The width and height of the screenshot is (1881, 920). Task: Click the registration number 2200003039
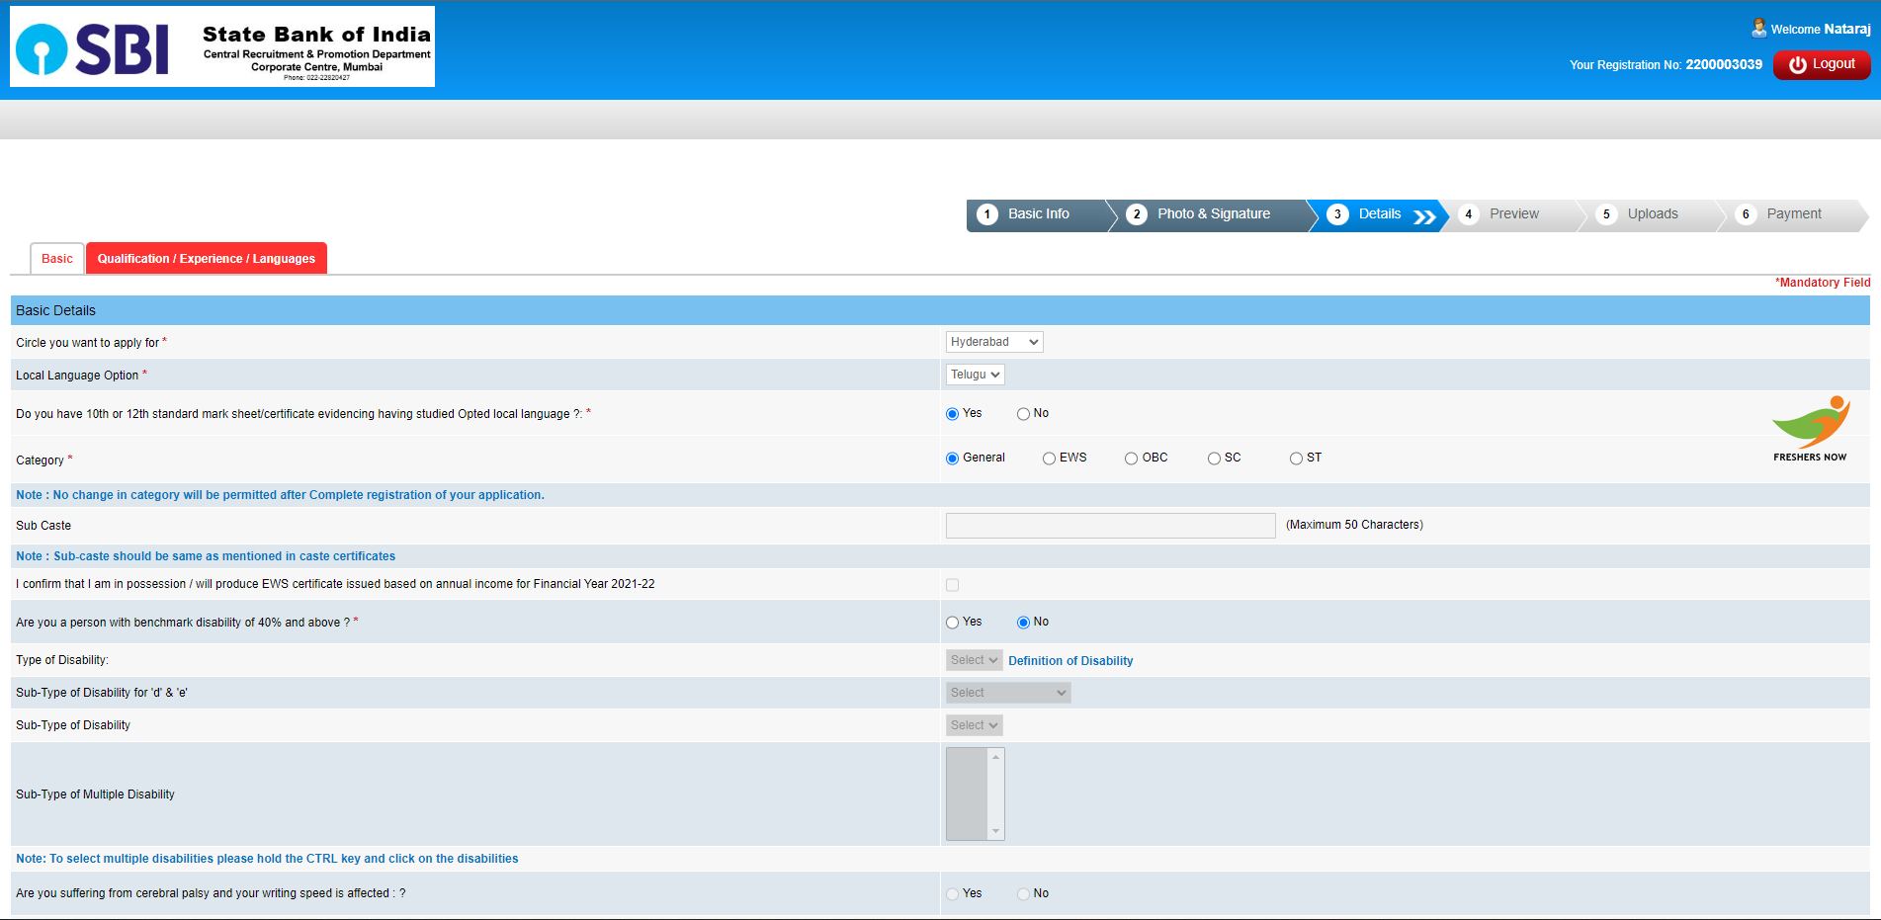click(x=1724, y=65)
